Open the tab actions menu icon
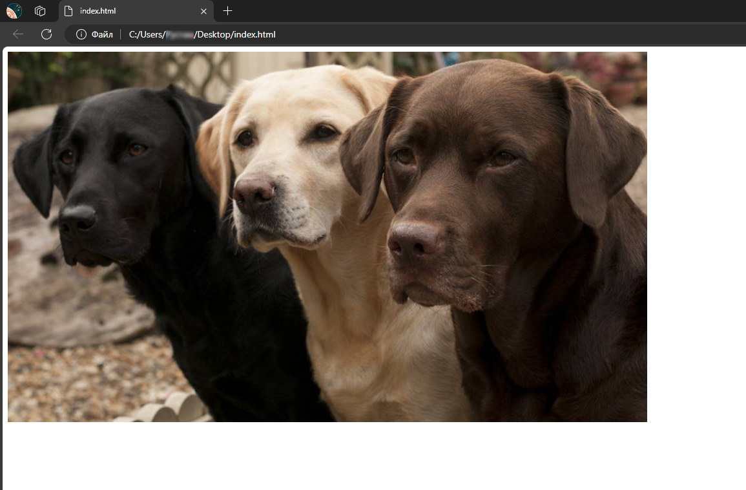The height and width of the screenshot is (490, 746). tap(40, 11)
